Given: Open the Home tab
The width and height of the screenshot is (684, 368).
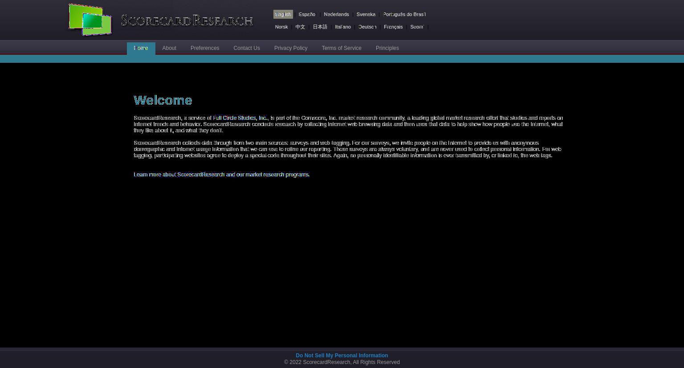Looking at the screenshot, I should click(141, 48).
